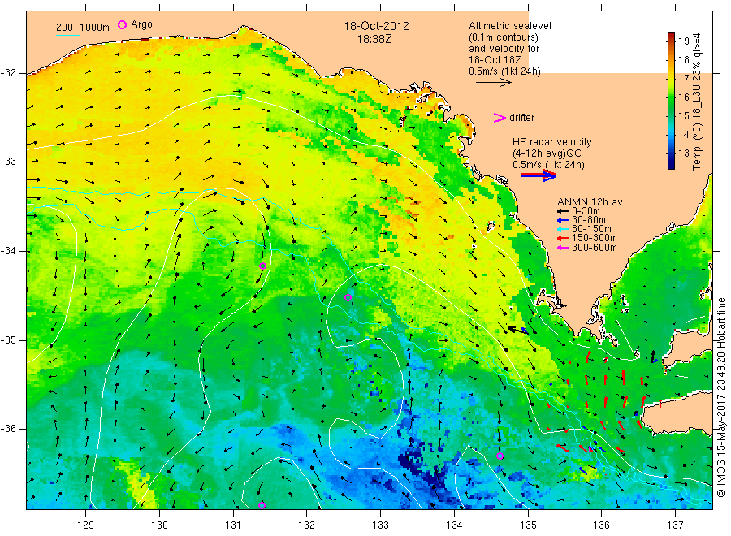This screenshot has width=731, height=536.
Task: Click the altimetric velocity scale arrow
Action: (x=494, y=83)
